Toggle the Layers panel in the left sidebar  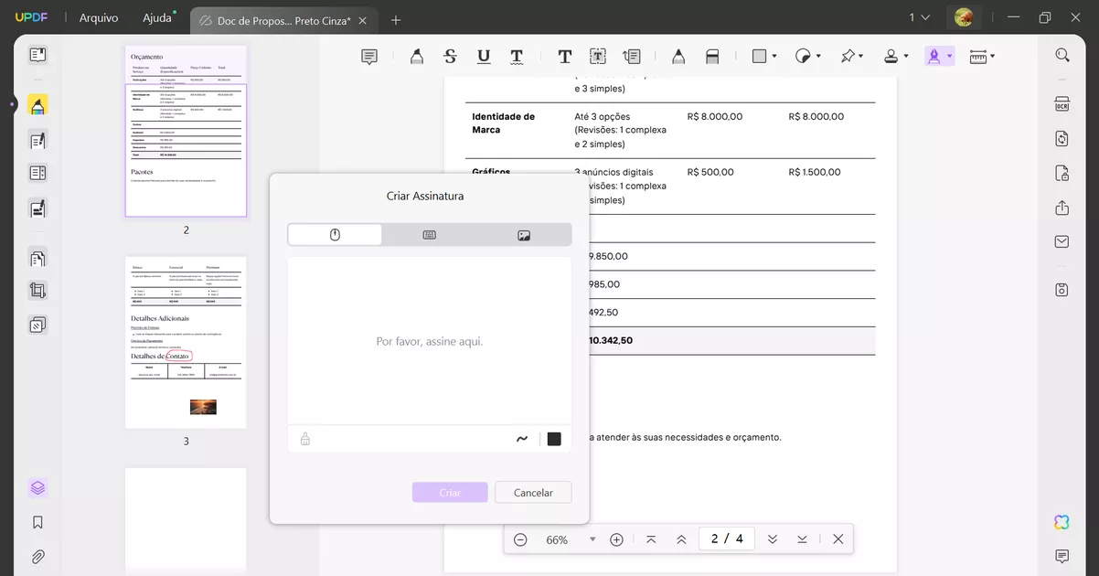(x=37, y=487)
